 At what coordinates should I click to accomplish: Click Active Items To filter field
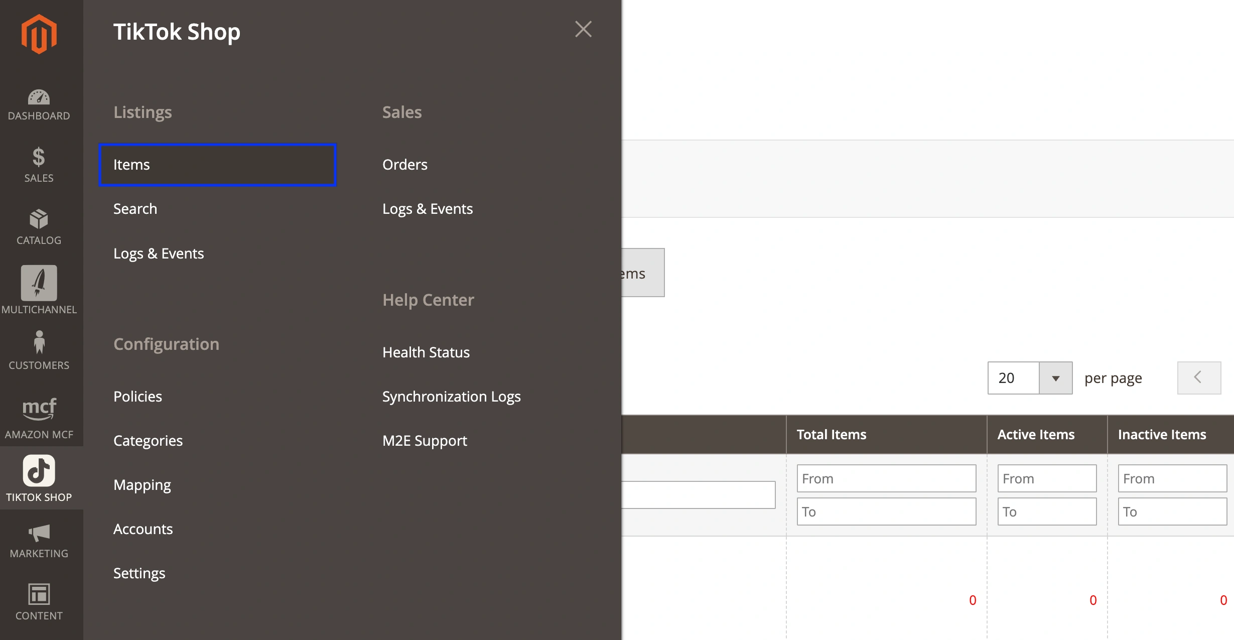pos(1046,511)
